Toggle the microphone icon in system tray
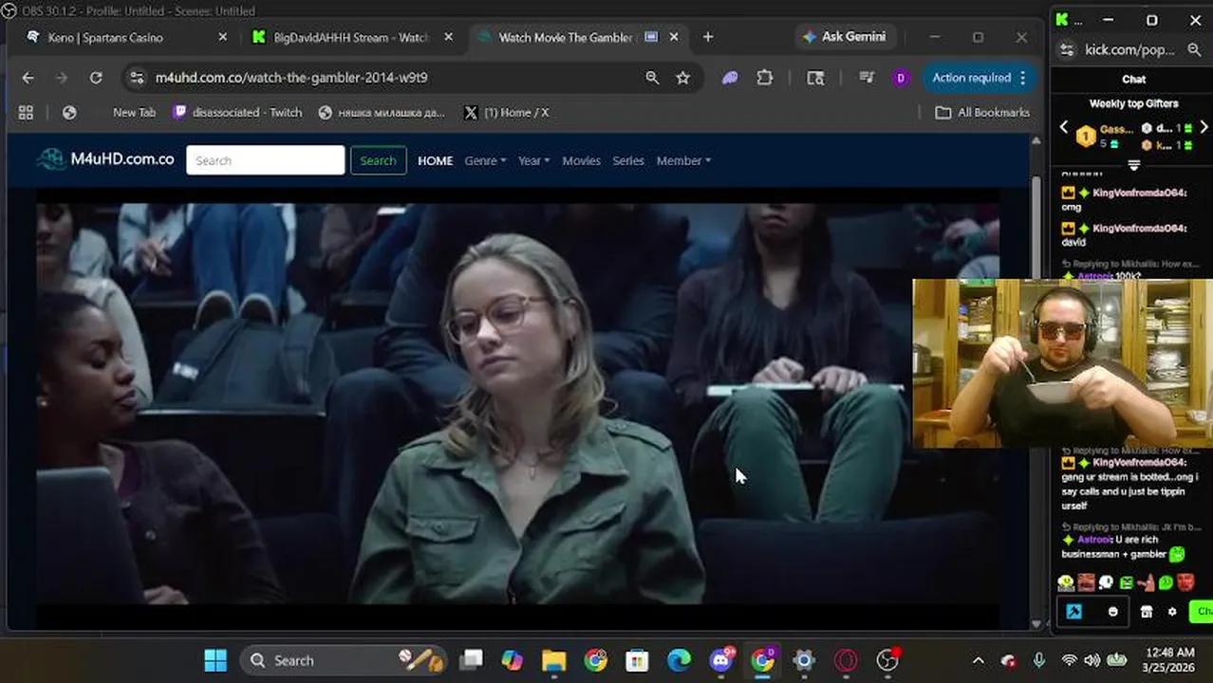1213x683 pixels. click(1039, 660)
